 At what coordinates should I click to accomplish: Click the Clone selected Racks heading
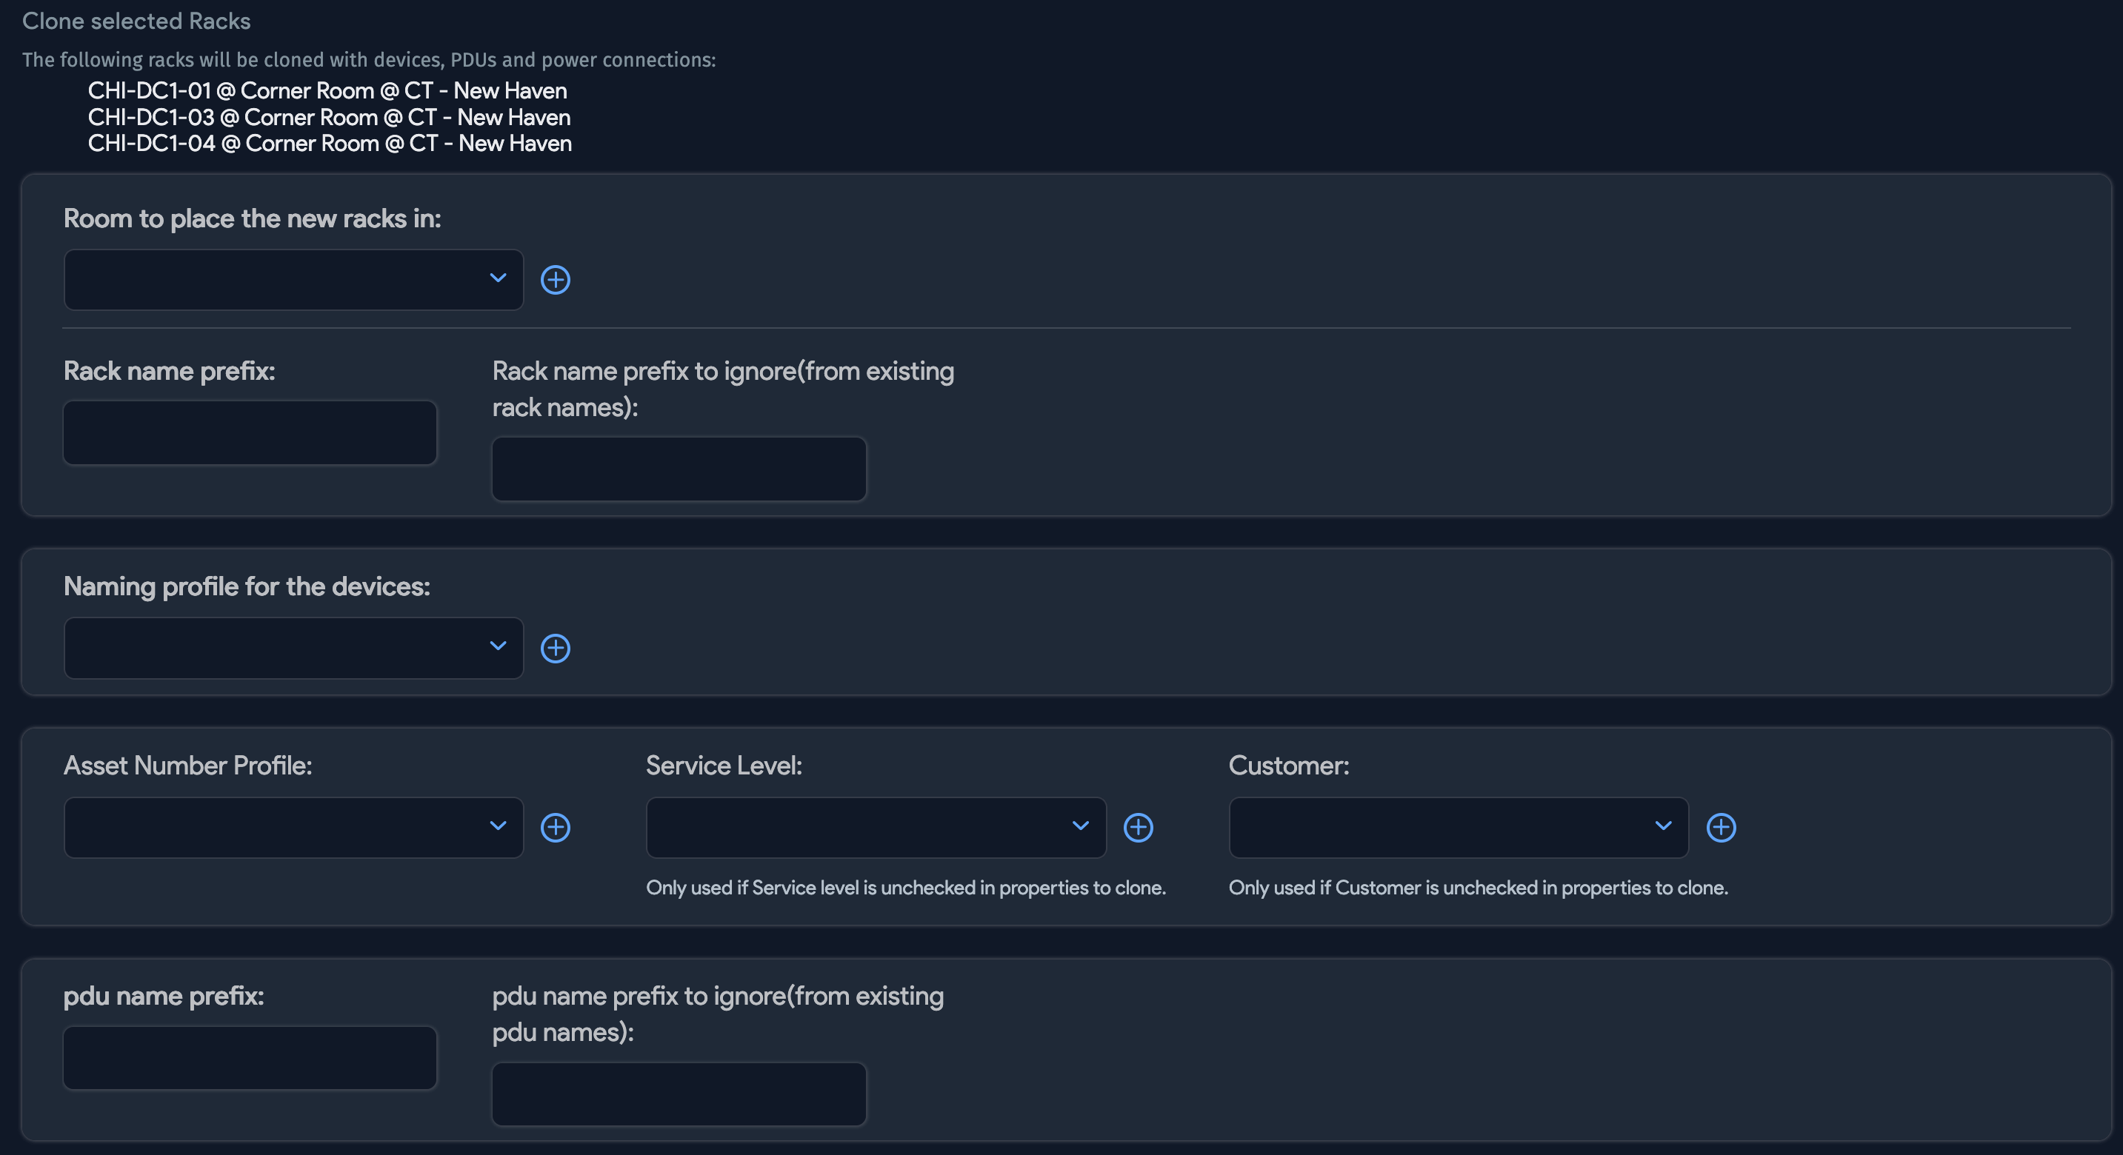(x=136, y=21)
